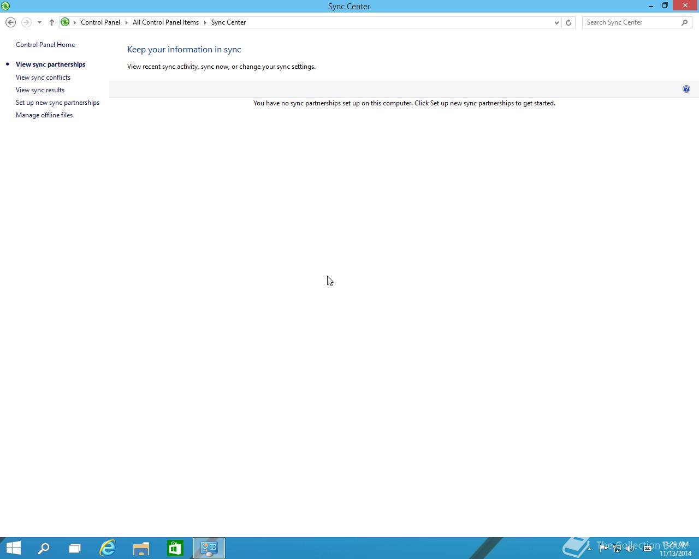Refresh the Sync Center view

click(568, 22)
